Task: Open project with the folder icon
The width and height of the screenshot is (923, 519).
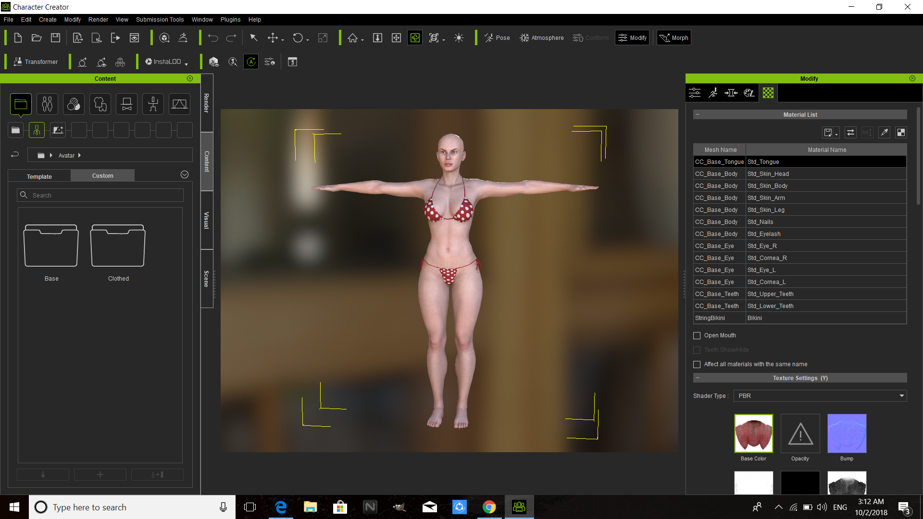Action: point(37,38)
